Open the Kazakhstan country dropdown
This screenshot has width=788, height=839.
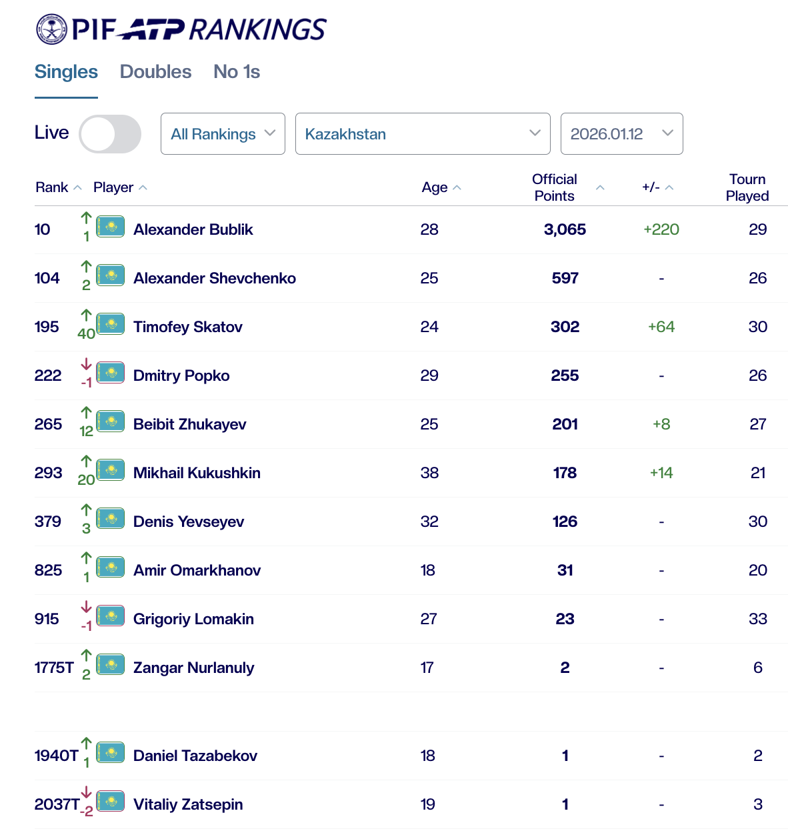pos(423,134)
